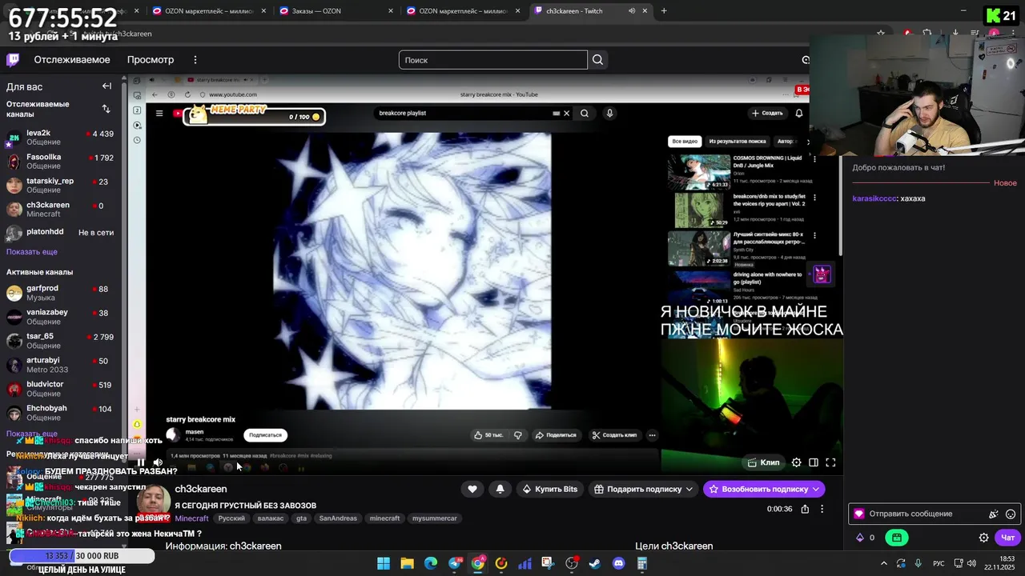
Task: Claim the green channel points bonus button
Action: coord(897,538)
